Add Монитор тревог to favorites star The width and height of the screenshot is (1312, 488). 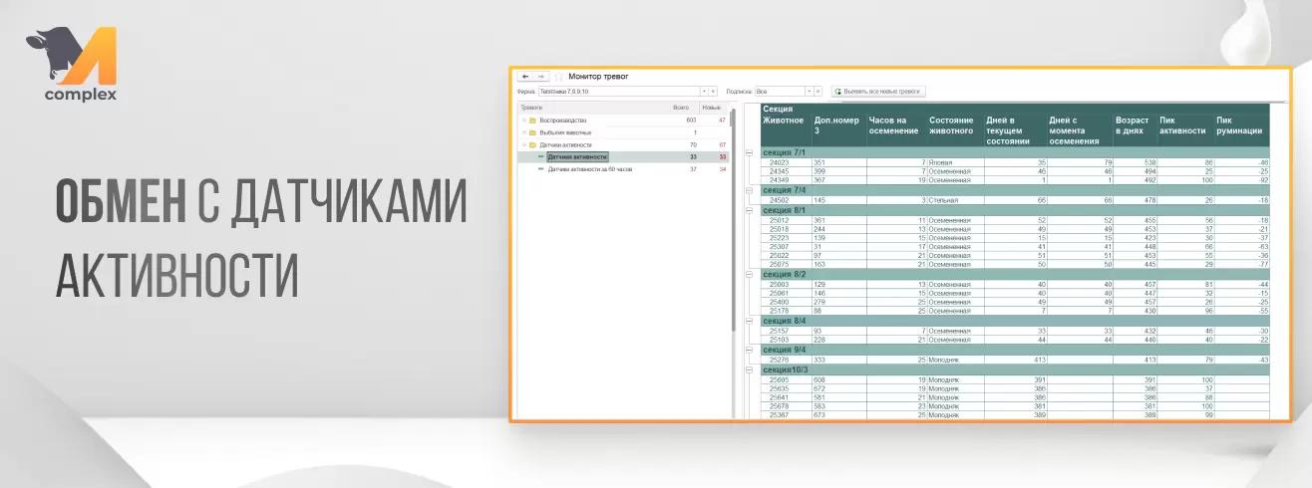557,77
